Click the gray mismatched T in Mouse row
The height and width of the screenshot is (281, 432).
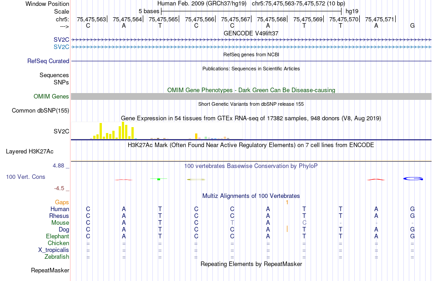point(232,223)
